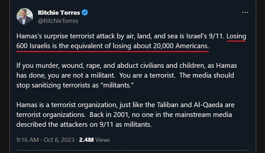
Task: Click the paragraph beginning If you murder
Action: pyautogui.click(x=127, y=75)
